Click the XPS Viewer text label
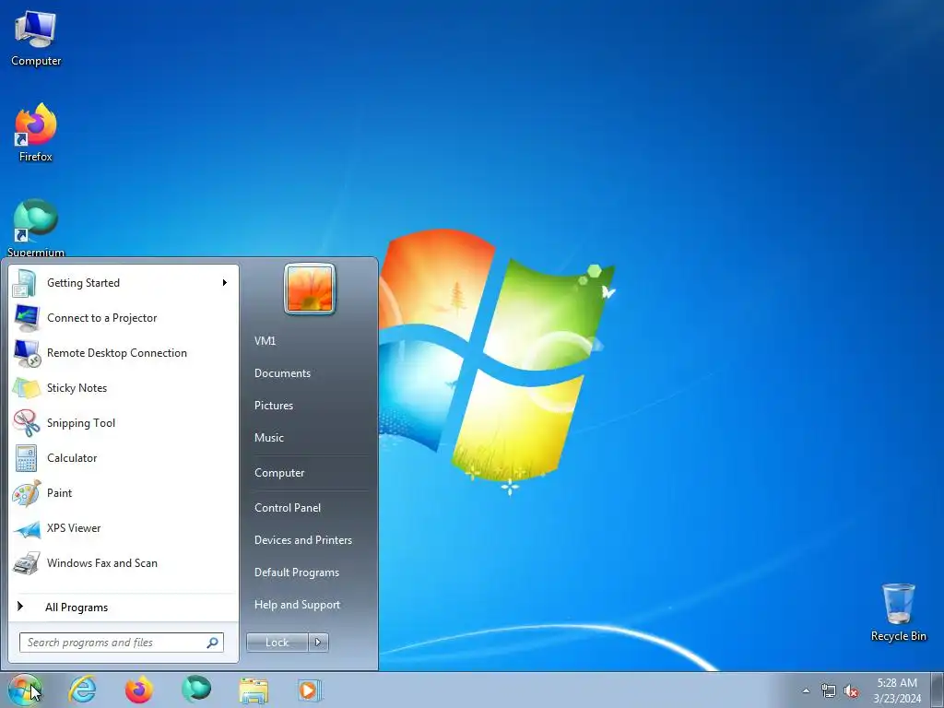This screenshot has width=944, height=708. click(x=74, y=528)
